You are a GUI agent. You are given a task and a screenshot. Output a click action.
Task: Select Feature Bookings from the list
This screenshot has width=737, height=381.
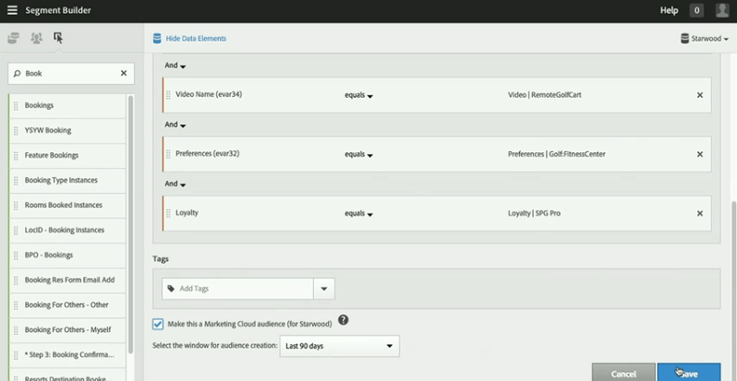[x=52, y=155]
